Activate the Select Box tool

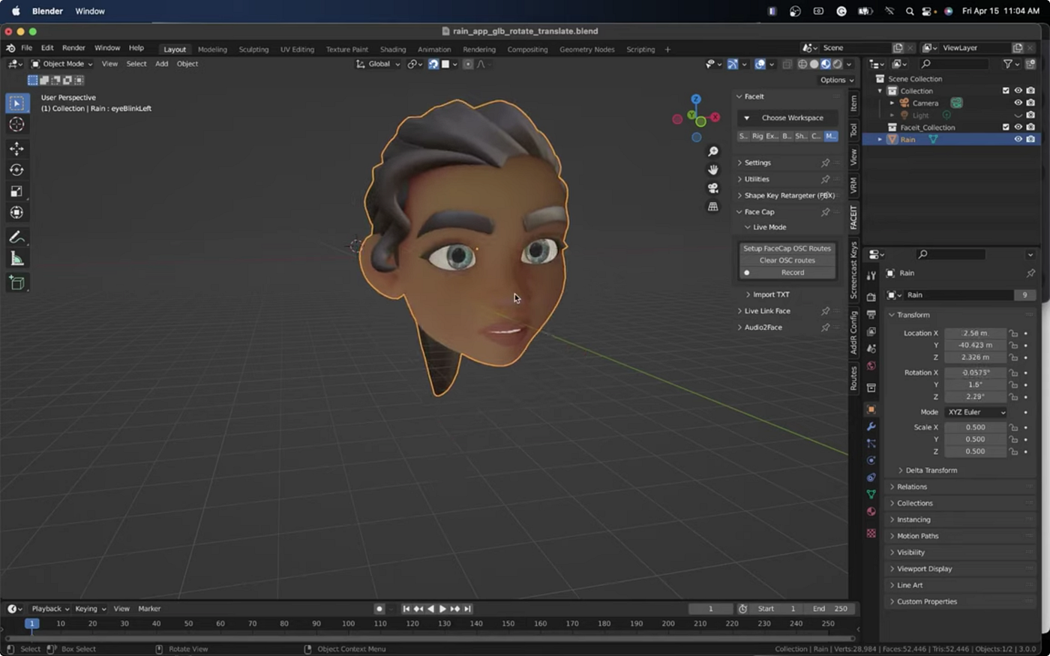[16, 103]
